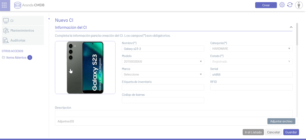Click the RFID input field
The width and height of the screenshot is (306, 140).
251,87
